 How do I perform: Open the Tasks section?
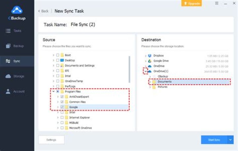[x=17, y=31]
